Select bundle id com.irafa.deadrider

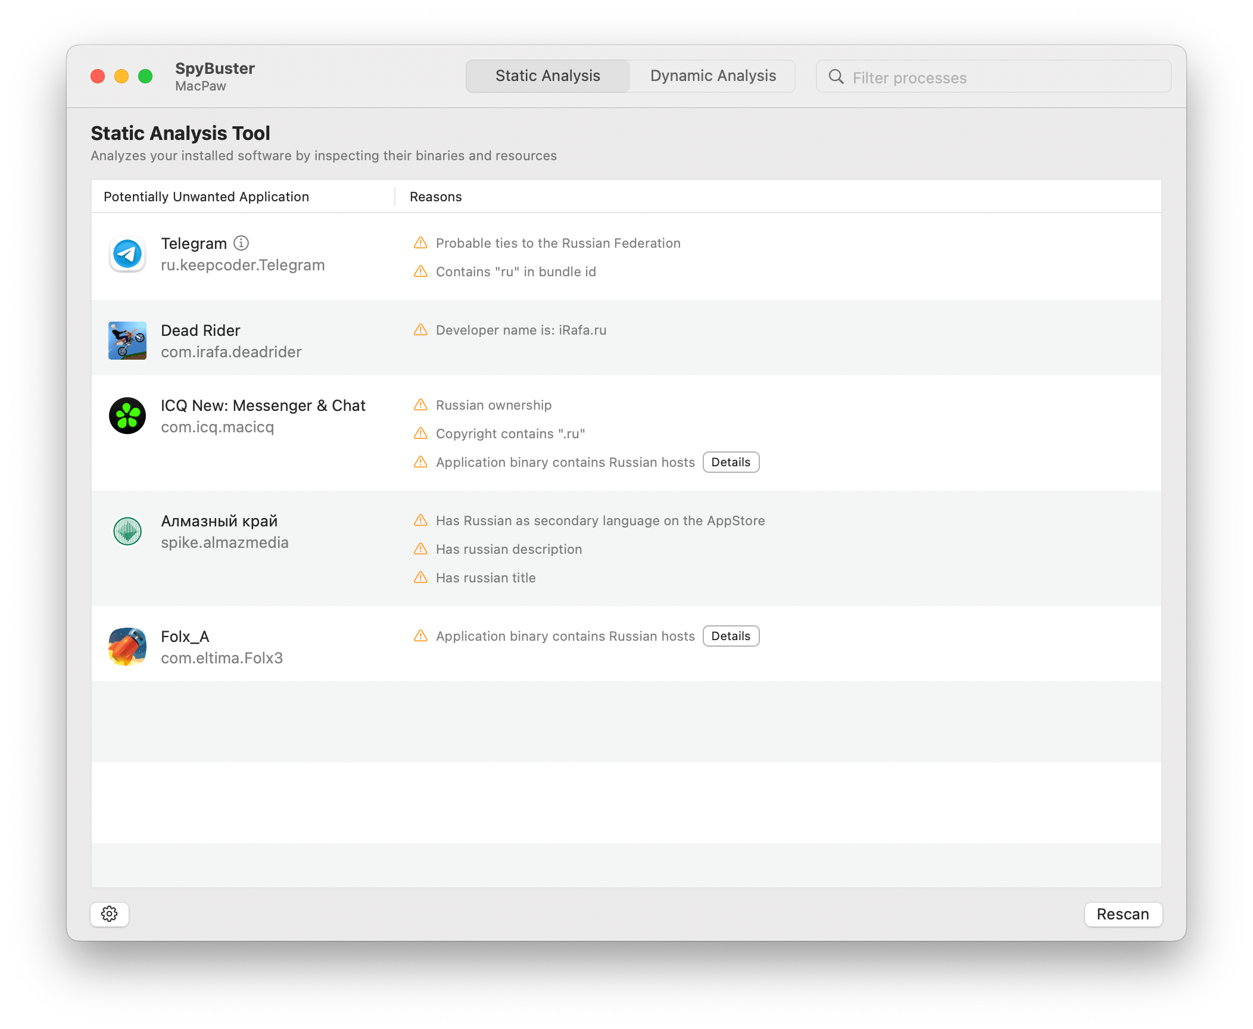pos(231,352)
